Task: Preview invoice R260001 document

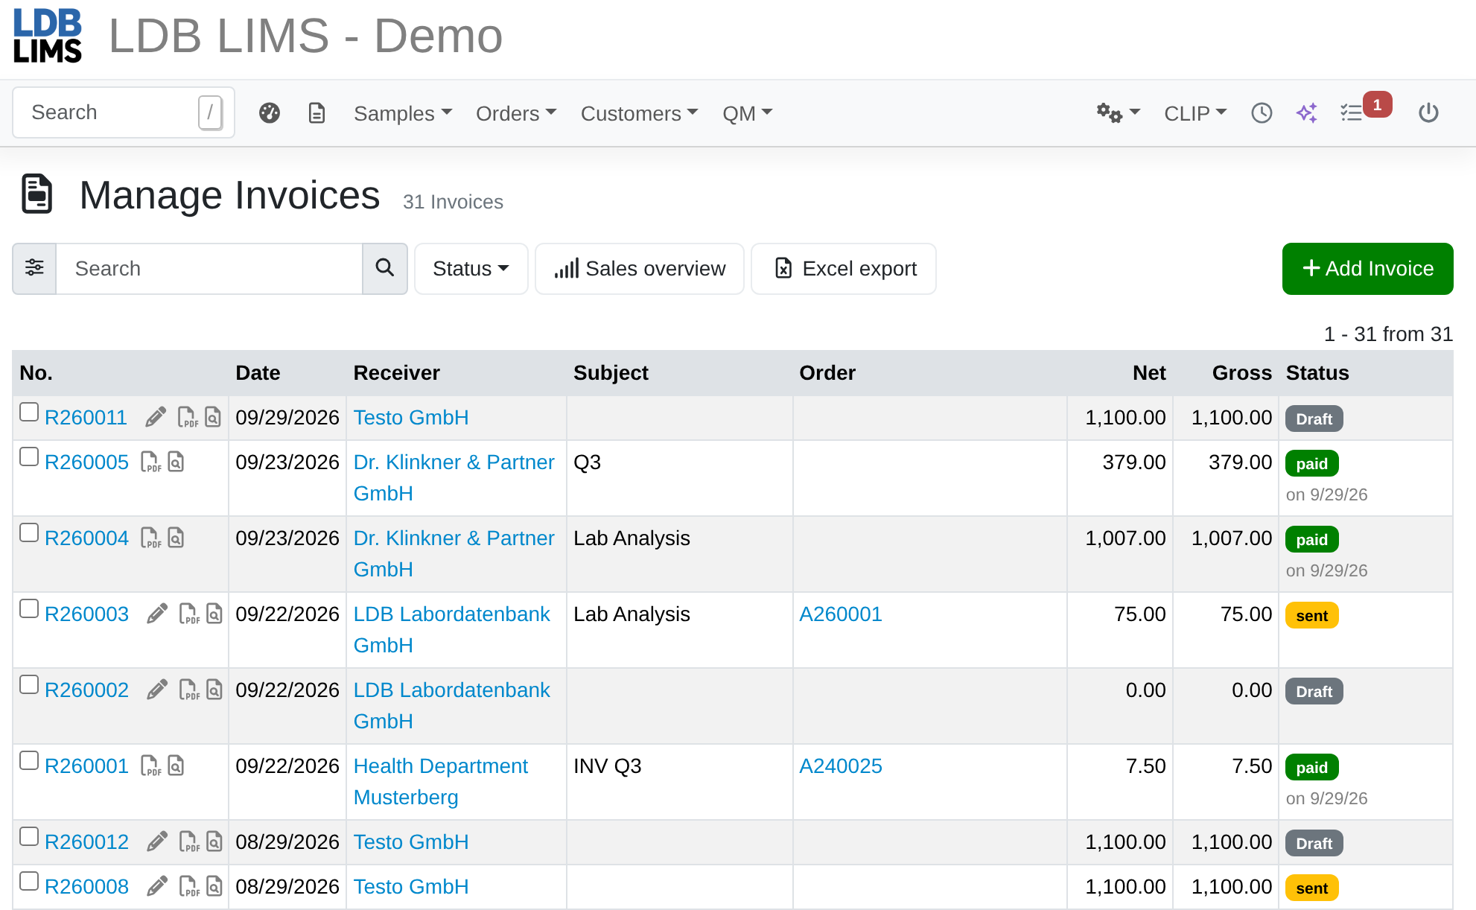Action: (176, 766)
